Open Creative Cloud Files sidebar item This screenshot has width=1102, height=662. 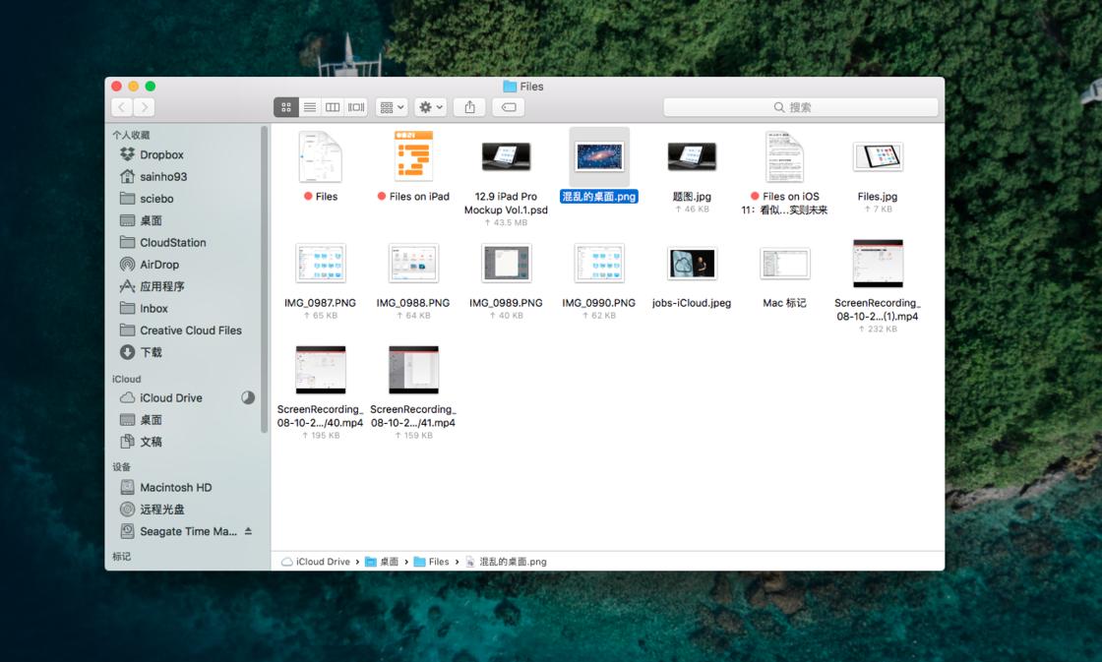(x=190, y=331)
